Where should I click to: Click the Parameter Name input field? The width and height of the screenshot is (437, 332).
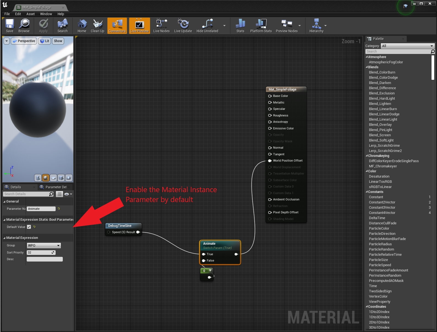pyautogui.click(x=41, y=209)
